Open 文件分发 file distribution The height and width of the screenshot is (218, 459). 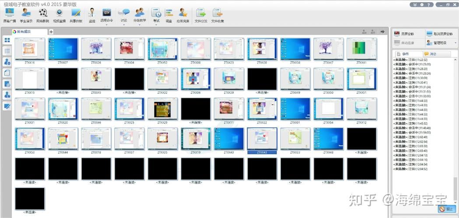[x=201, y=15]
